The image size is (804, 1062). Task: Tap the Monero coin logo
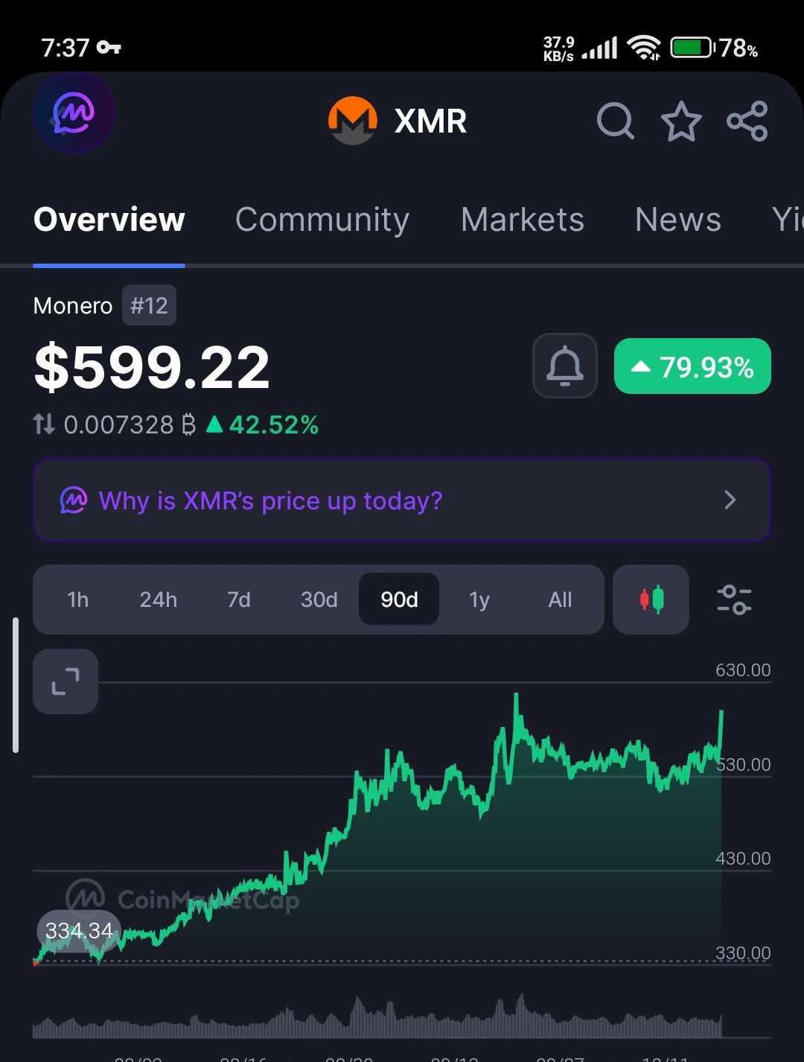tap(353, 121)
